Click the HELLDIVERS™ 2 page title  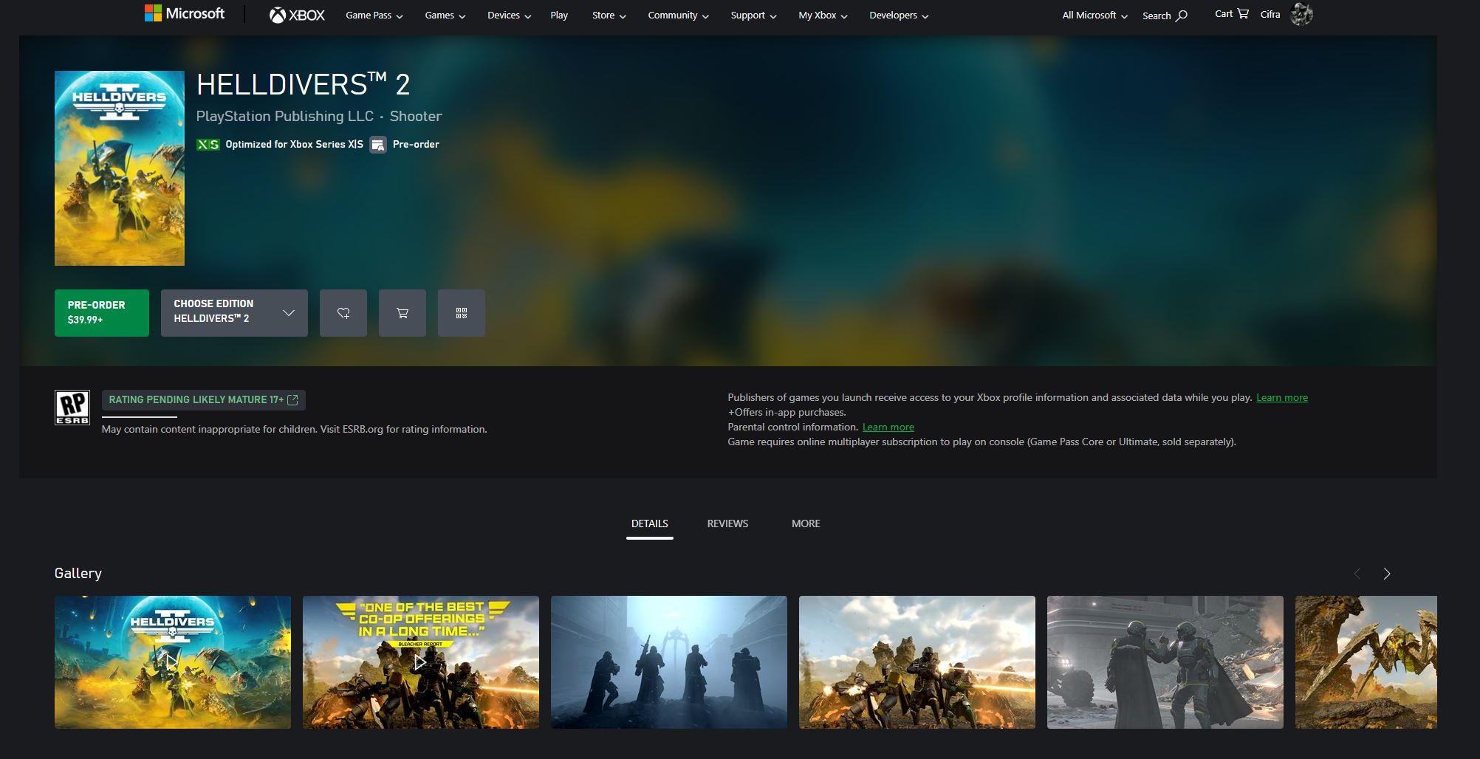304,85
